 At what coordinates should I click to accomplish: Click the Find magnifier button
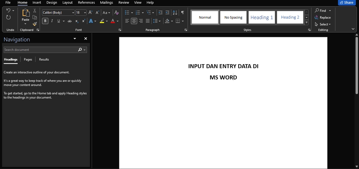click(x=320, y=10)
